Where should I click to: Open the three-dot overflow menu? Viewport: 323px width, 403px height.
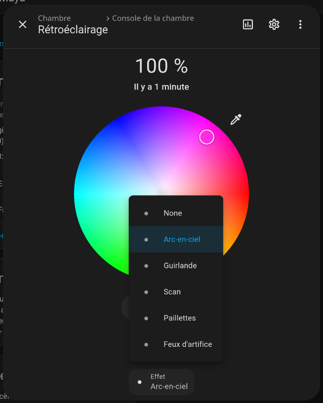[x=300, y=25]
